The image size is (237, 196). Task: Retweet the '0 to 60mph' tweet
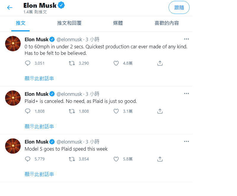[x=72, y=63]
